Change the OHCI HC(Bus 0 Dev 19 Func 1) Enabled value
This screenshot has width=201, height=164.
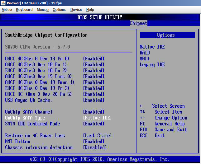pyautogui.click(x=93, y=82)
